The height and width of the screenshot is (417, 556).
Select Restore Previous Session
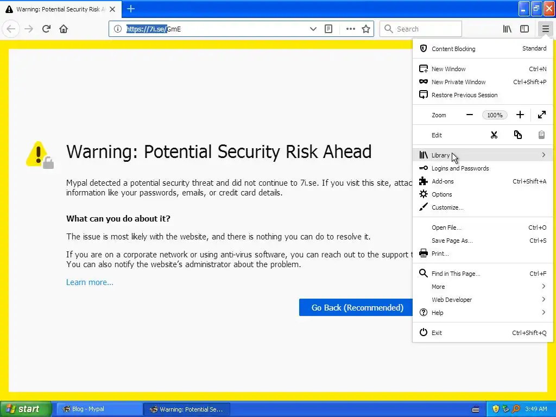483,95
